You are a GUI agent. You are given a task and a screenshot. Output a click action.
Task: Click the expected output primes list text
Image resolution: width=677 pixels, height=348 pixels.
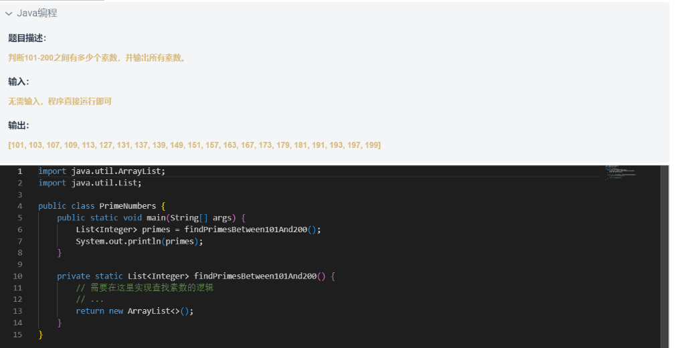194,145
